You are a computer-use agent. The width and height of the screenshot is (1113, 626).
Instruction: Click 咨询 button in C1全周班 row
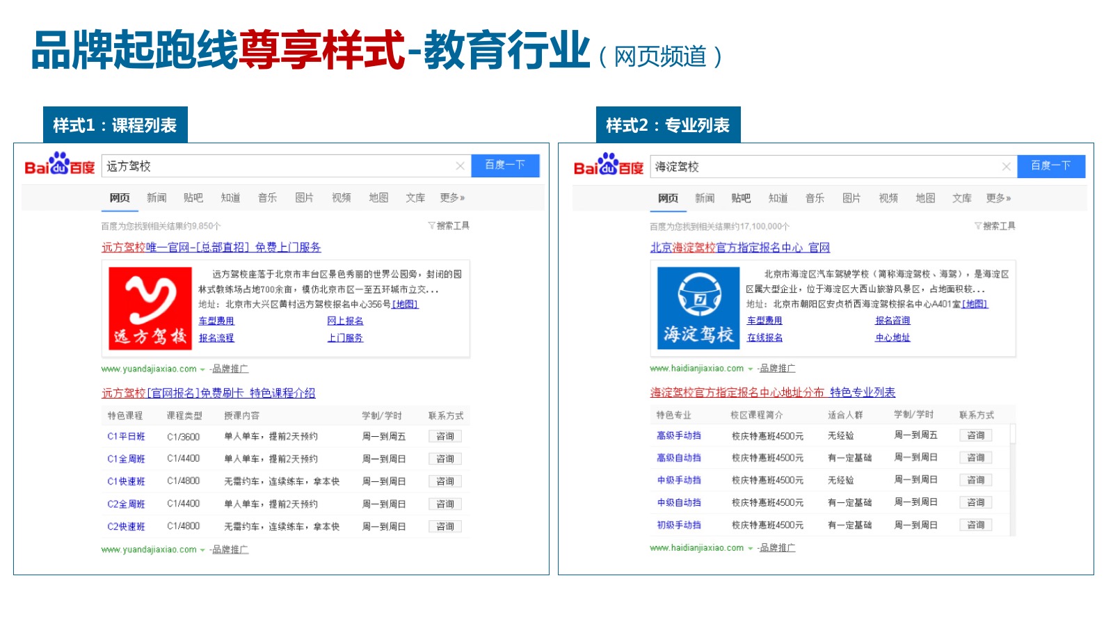pyautogui.click(x=445, y=459)
